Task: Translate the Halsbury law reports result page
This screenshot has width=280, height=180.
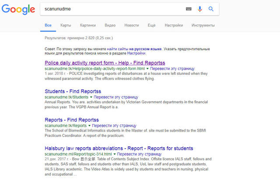Action: tap(139, 154)
